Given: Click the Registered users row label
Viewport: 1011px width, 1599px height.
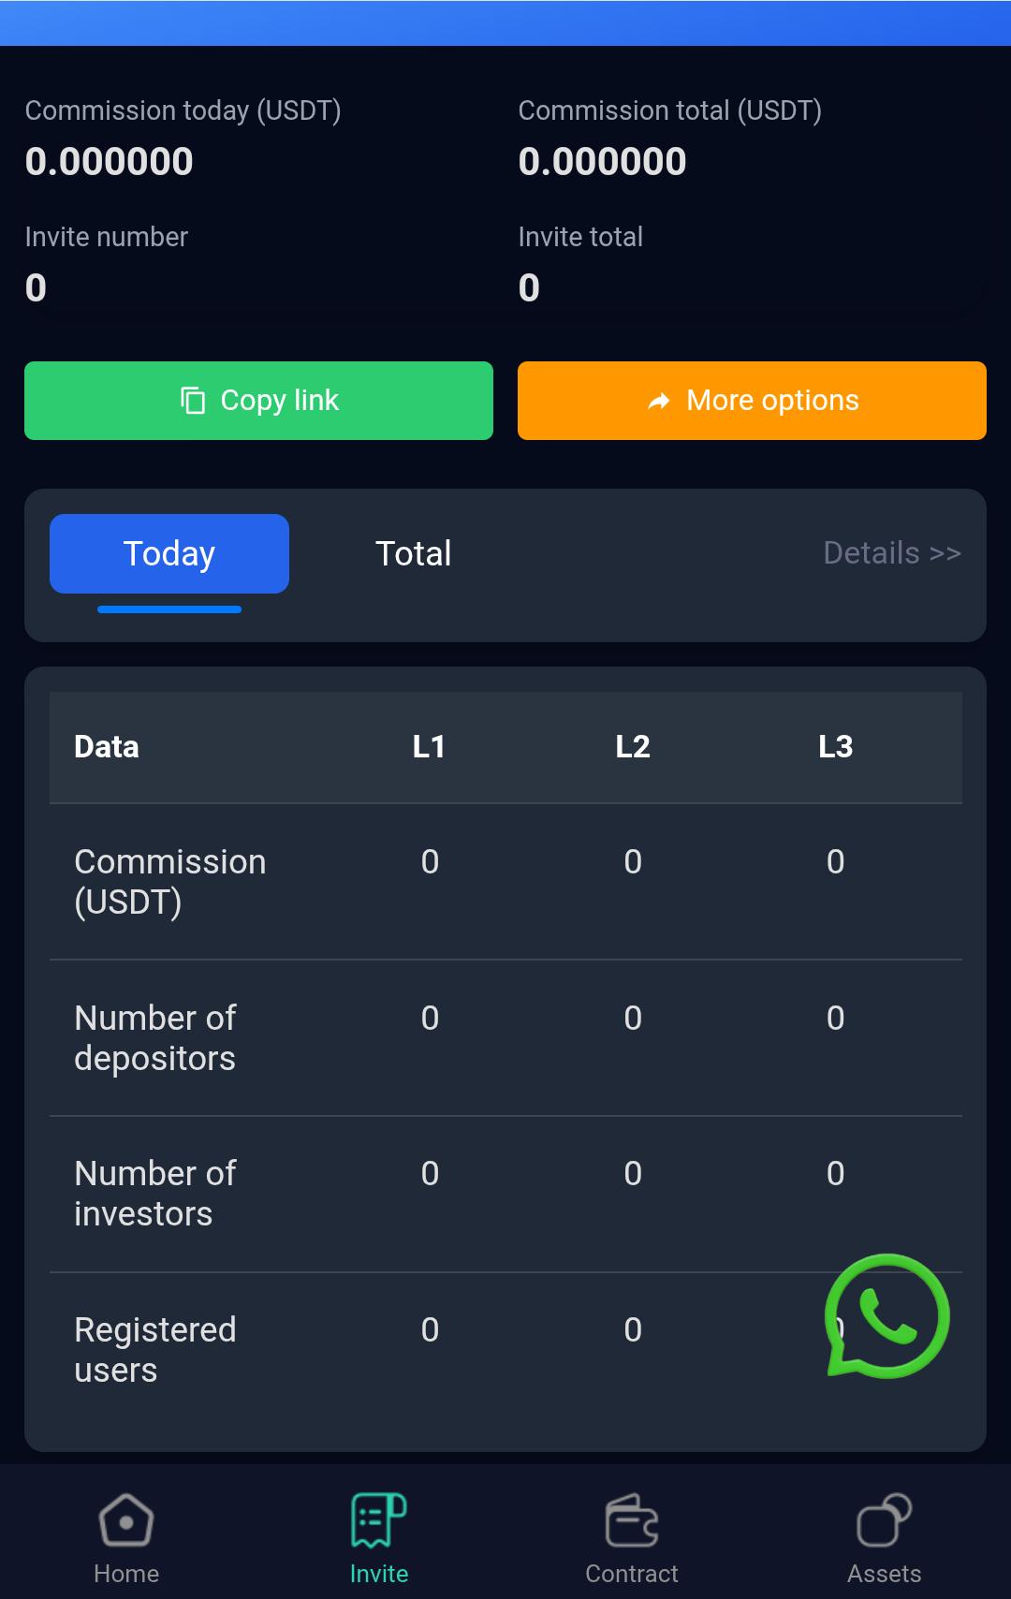Looking at the screenshot, I should click(155, 1349).
